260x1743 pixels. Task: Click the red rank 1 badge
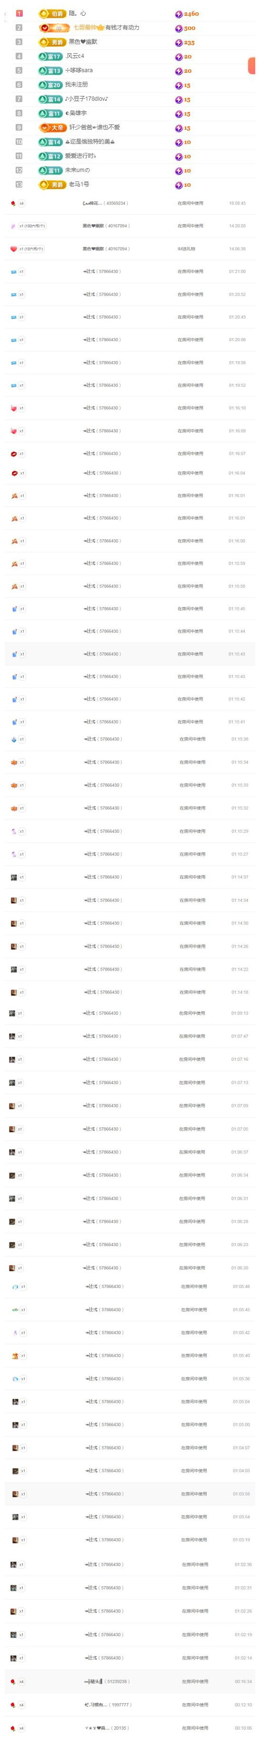(19, 13)
